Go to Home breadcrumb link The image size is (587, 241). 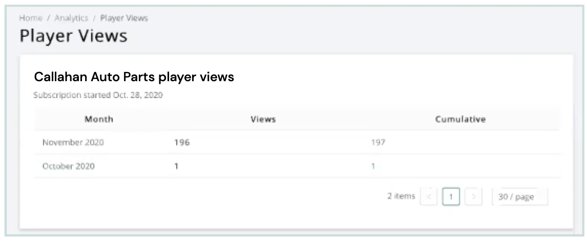31,18
